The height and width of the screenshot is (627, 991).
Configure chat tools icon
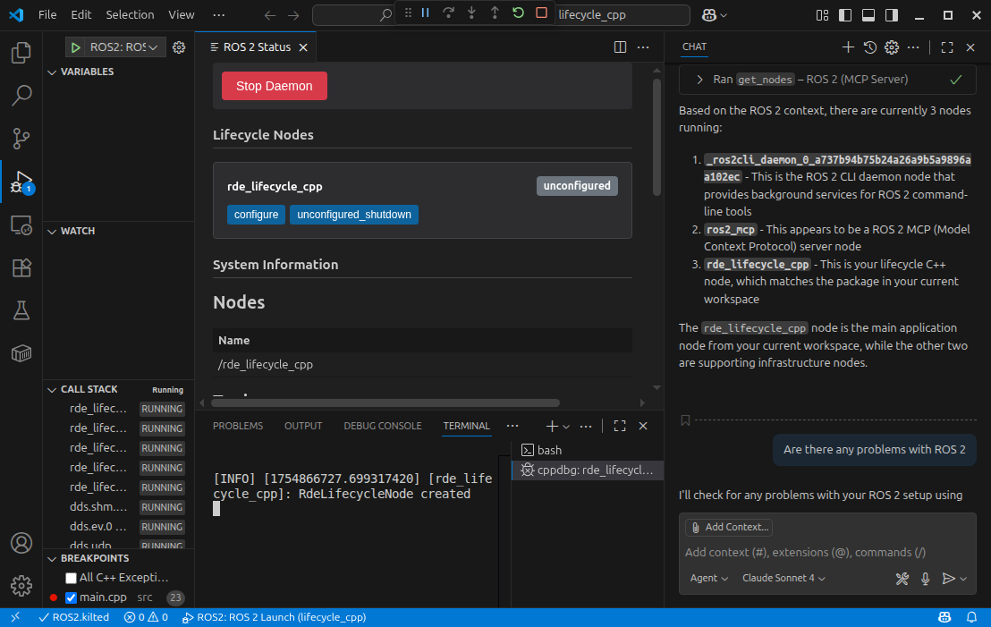pos(902,579)
